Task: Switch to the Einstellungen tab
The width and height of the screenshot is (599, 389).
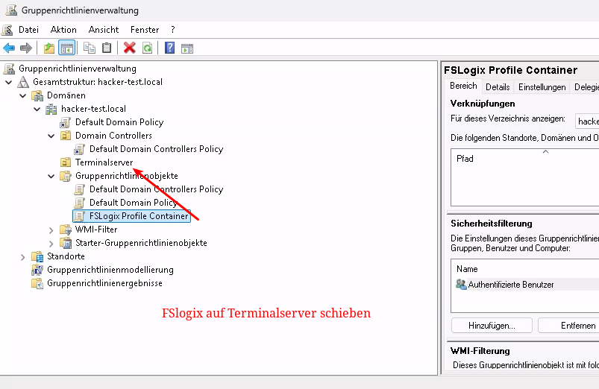Action: (x=542, y=87)
